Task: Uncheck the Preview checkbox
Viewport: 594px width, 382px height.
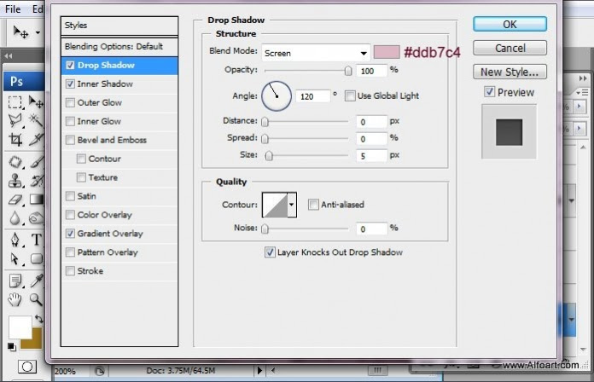Action: (489, 92)
